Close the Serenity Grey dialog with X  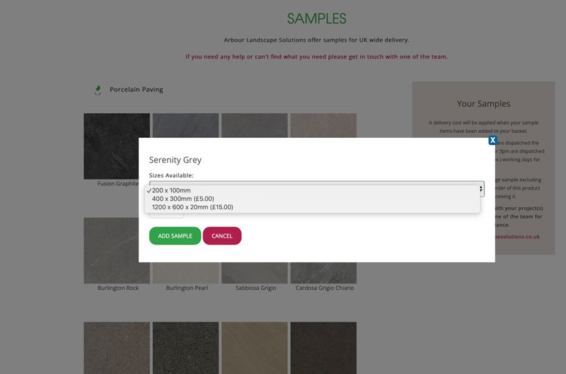point(492,140)
